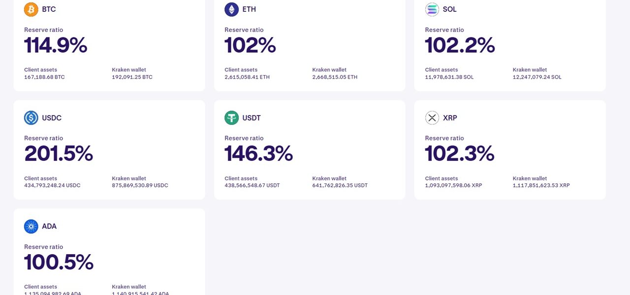Click the Solana striped logo icon
Image resolution: width=630 pixels, height=295 pixels.
pyautogui.click(x=432, y=9)
